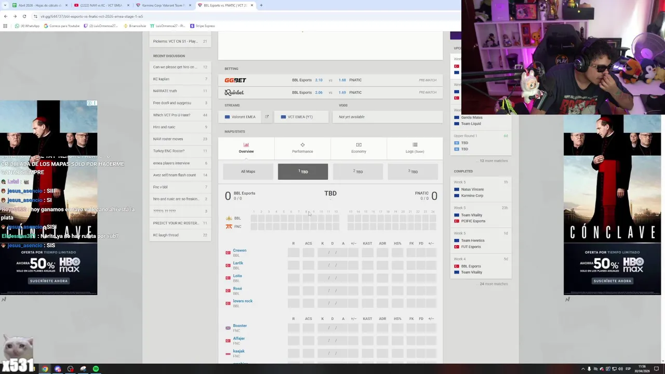The height and width of the screenshot is (374, 665).
Task: Open 'Which VCT Pro U Hate?' thread
Action: point(180,115)
